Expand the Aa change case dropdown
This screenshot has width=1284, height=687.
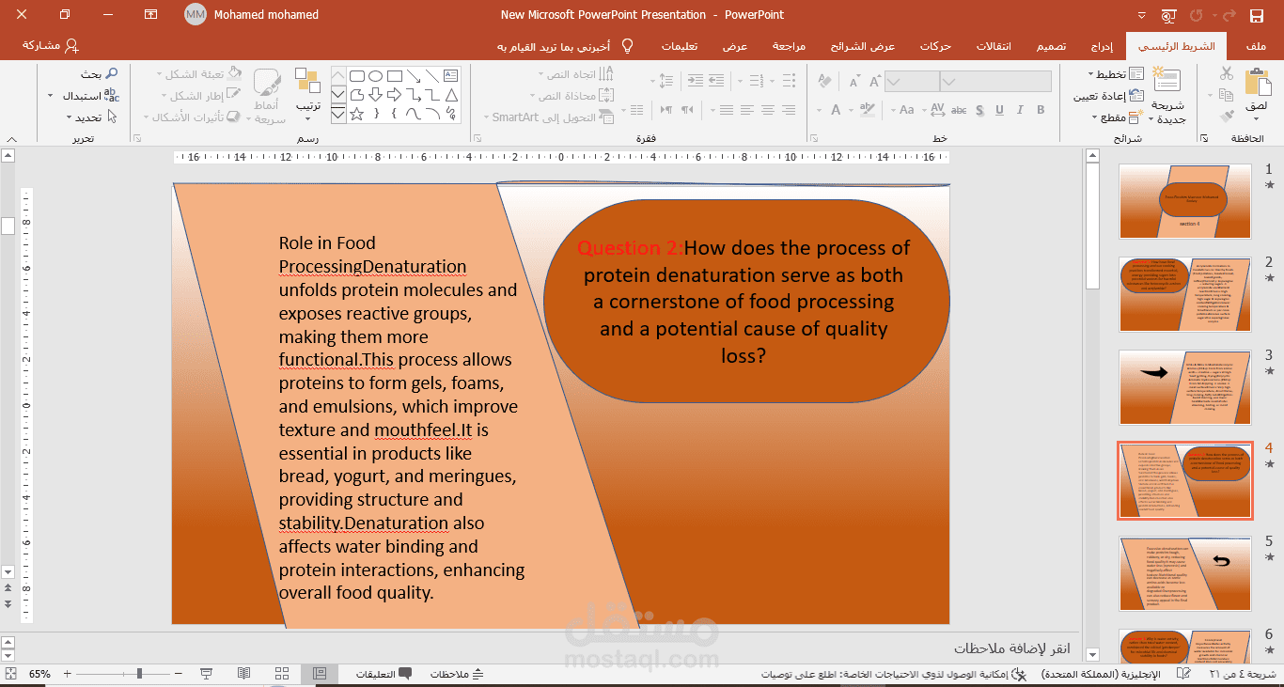pyautogui.click(x=893, y=110)
